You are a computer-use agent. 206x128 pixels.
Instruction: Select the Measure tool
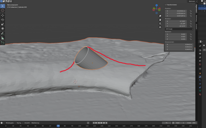(x=3, y=38)
